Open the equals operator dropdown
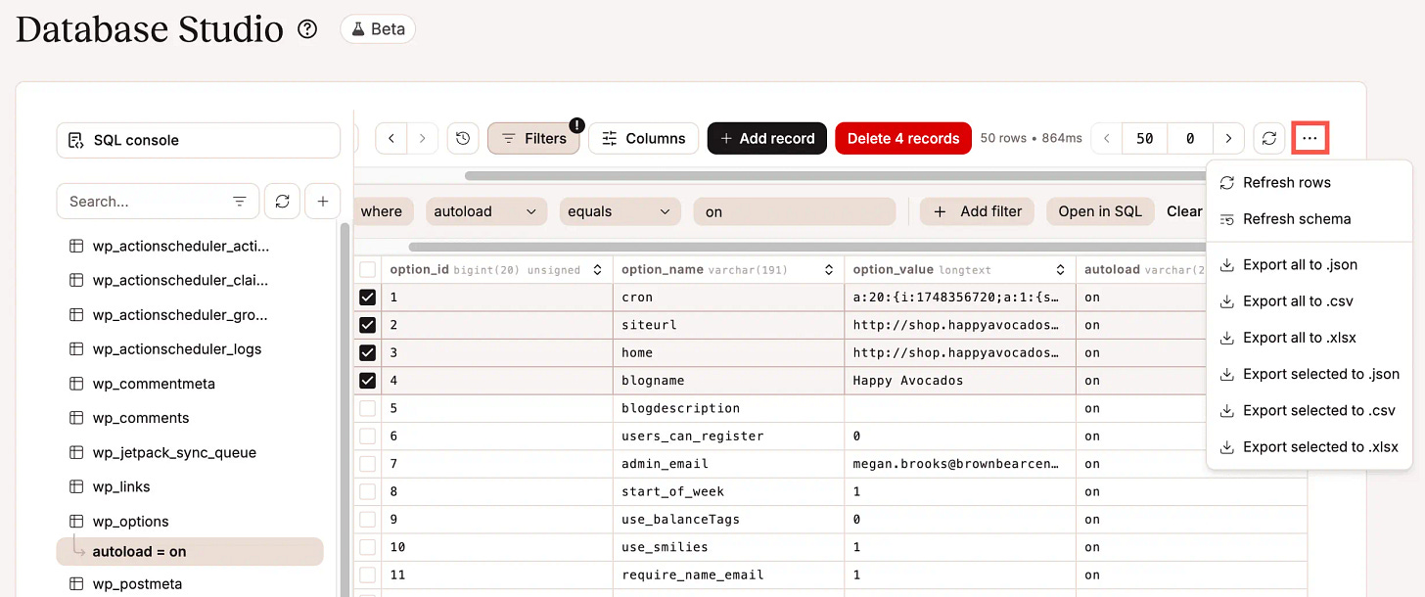Image resolution: width=1425 pixels, height=597 pixels. (x=620, y=211)
